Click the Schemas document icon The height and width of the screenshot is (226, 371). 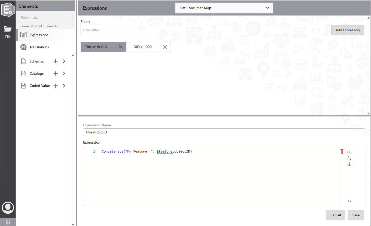point(23,61)
